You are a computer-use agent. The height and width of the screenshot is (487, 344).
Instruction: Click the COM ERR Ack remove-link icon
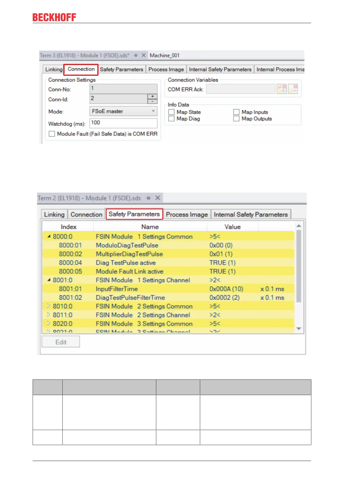(293, 89)
